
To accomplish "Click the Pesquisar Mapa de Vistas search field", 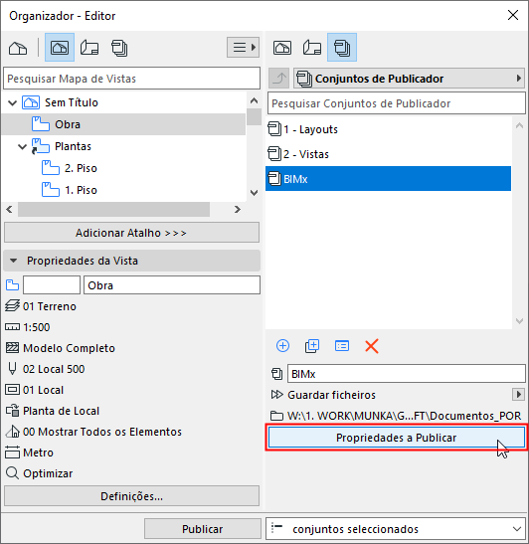I will click(131, 79).
